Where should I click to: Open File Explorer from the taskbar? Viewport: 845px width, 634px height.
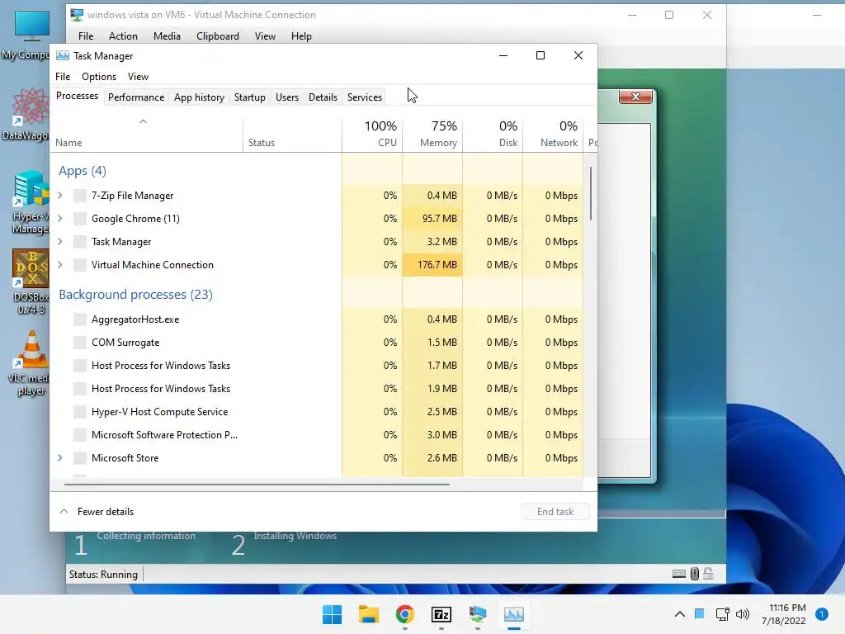(369, 614)
